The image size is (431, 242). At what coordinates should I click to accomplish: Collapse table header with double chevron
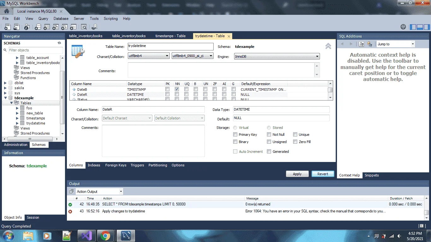tap(328, 46)
